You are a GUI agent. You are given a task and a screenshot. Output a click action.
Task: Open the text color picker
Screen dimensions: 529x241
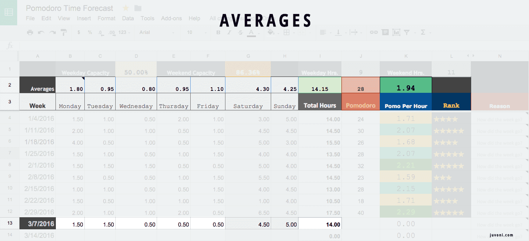pos(252,33)
